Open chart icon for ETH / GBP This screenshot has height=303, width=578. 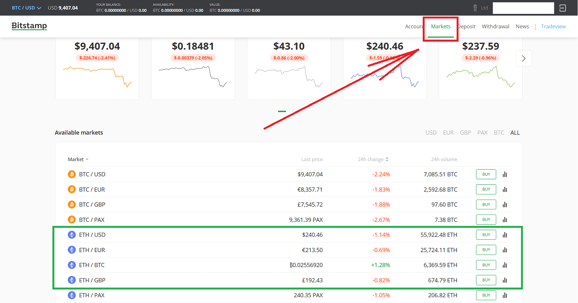pos(505,280)
